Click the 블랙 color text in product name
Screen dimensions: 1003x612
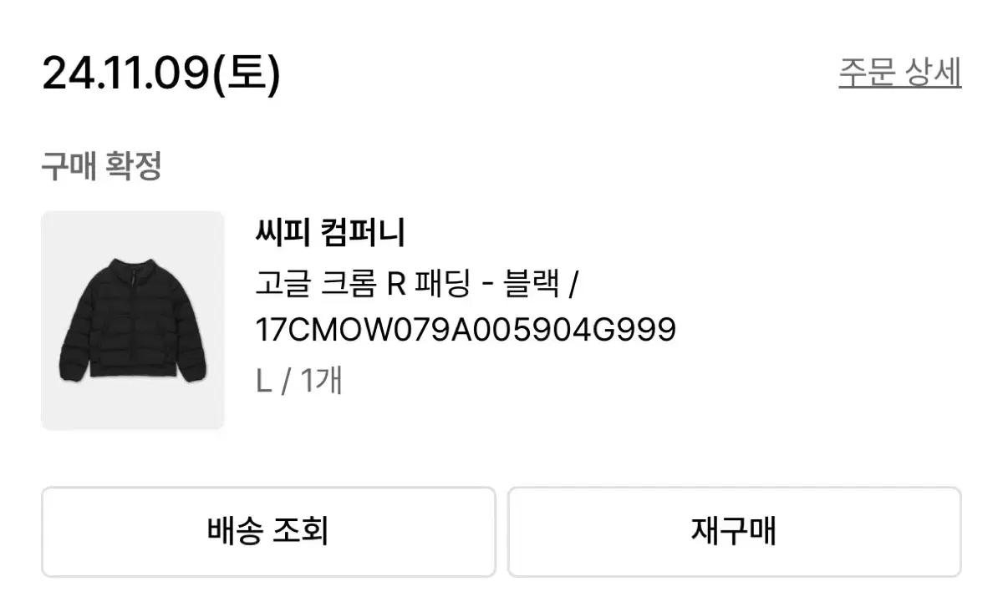coord(531,285)
